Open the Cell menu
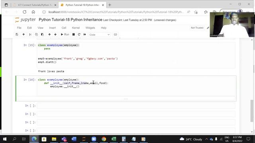The width and height of the screenshot is (255, 143). point(64,28)
